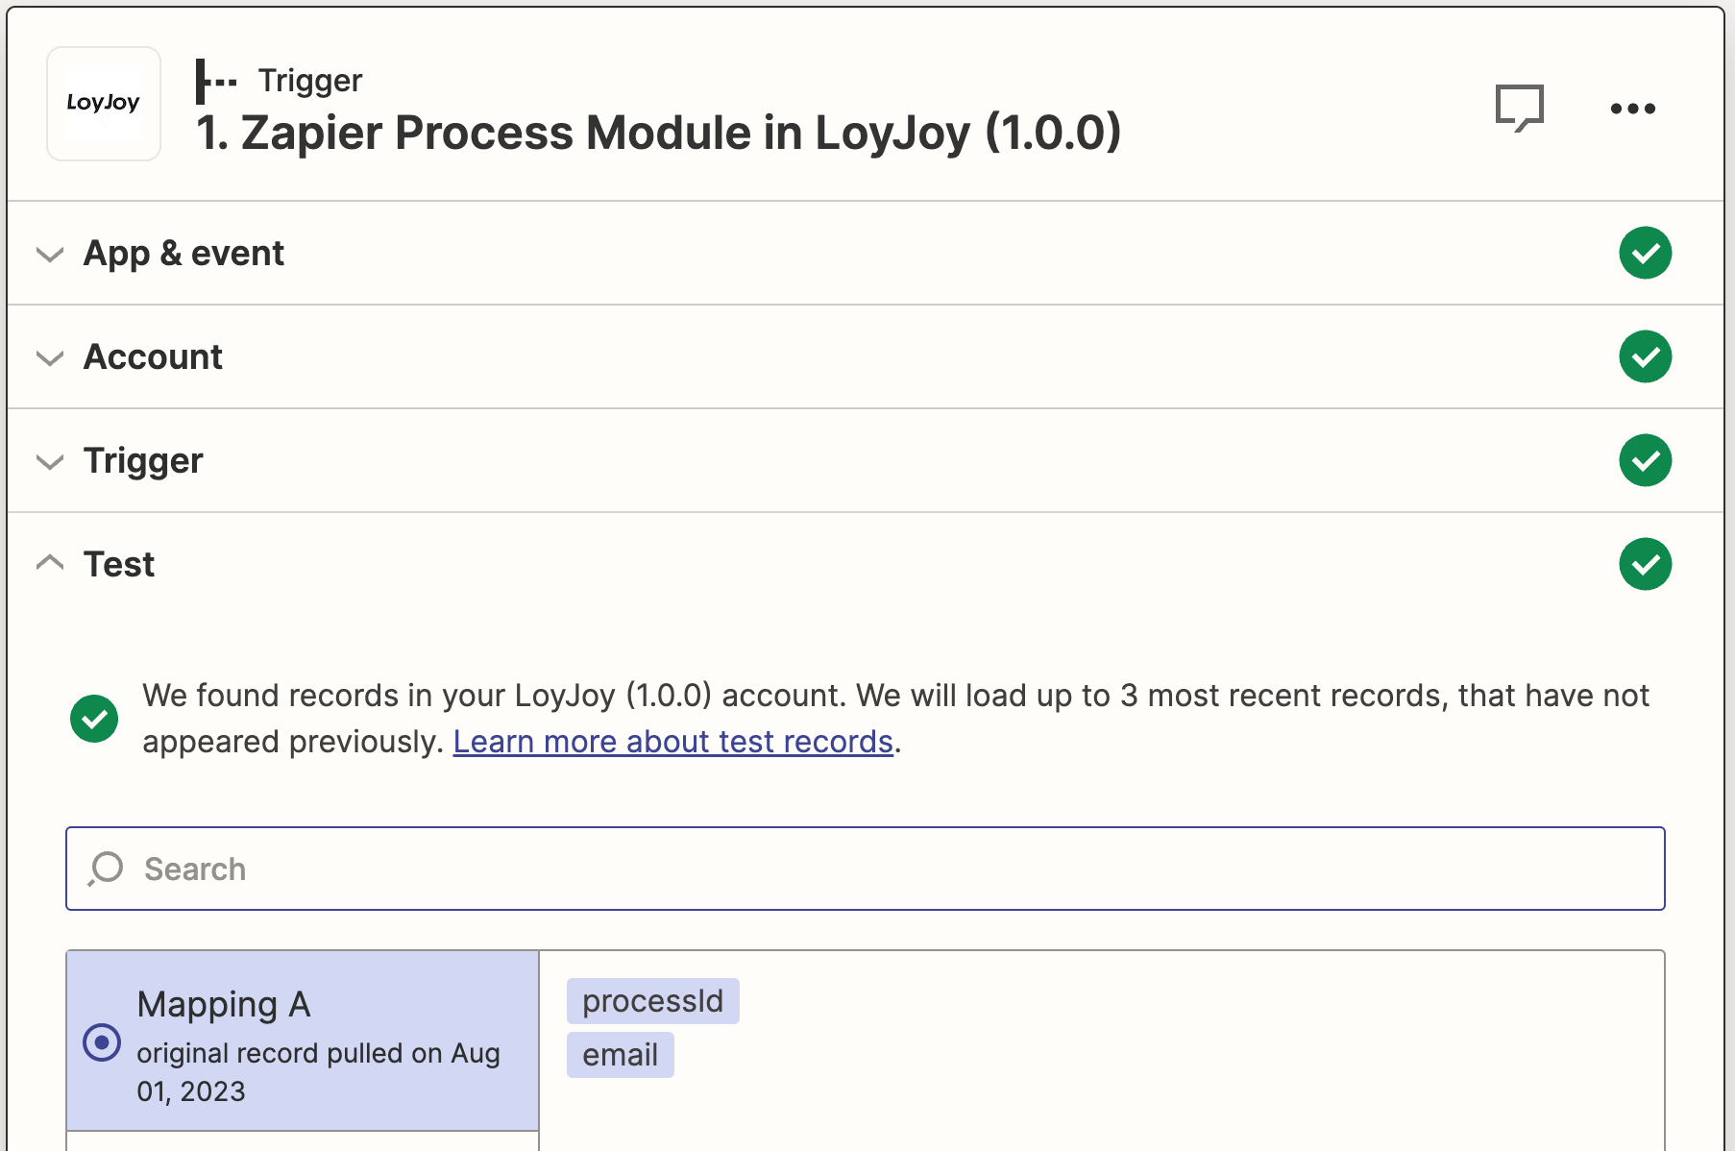The width and height of the screenshot is (1735, 1151).
Task: Open Learn more about test records link
Action: [672, 742]
